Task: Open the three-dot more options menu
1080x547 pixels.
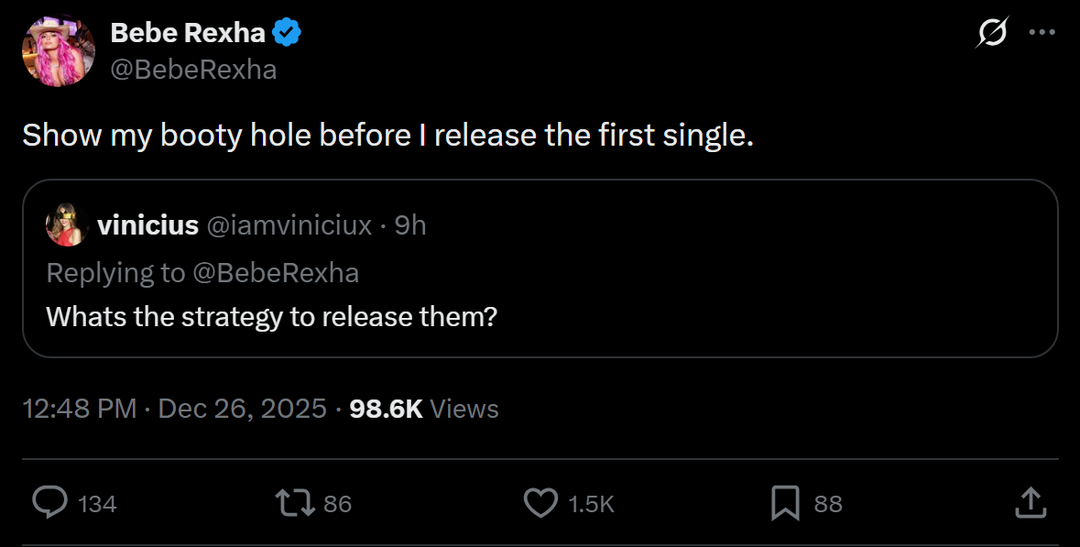Action: tap(1042, 32)
